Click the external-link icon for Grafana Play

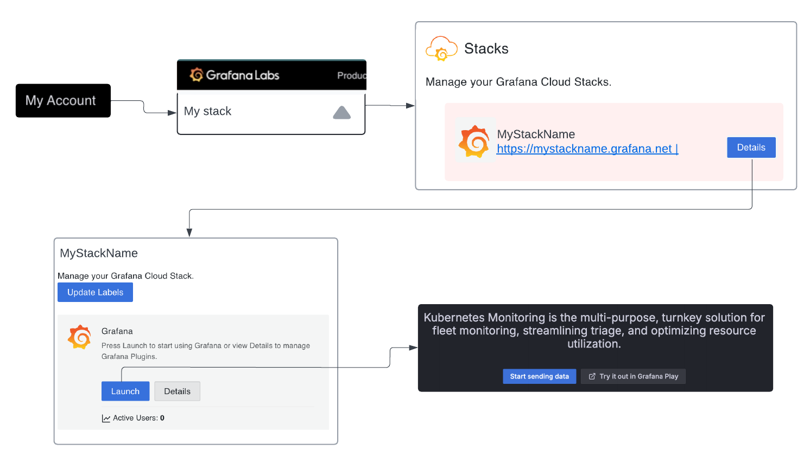(x=592, y=376)
